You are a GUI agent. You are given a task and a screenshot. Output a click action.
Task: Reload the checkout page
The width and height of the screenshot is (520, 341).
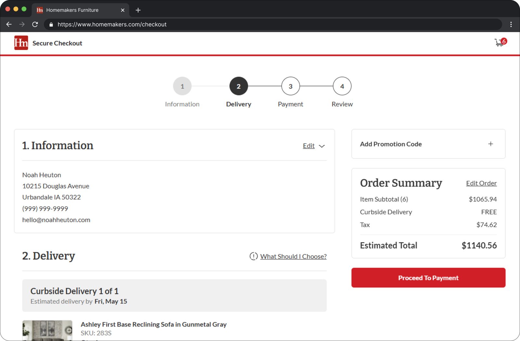click(x=35, y=24)
